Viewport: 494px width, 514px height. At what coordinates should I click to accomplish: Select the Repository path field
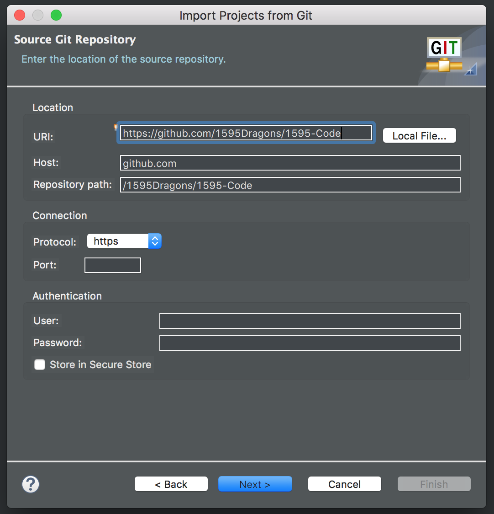290,185
